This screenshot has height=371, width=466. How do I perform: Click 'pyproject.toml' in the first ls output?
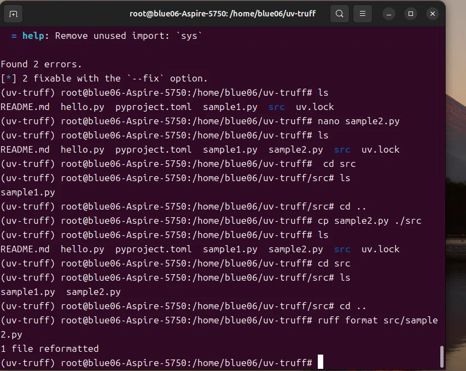[x=153, y=107]
